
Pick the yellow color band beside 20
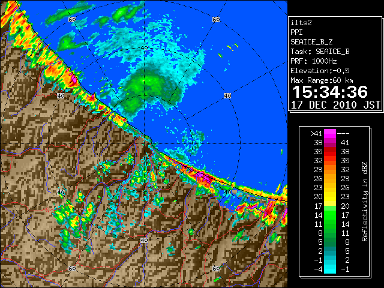[x=330, y=197]
